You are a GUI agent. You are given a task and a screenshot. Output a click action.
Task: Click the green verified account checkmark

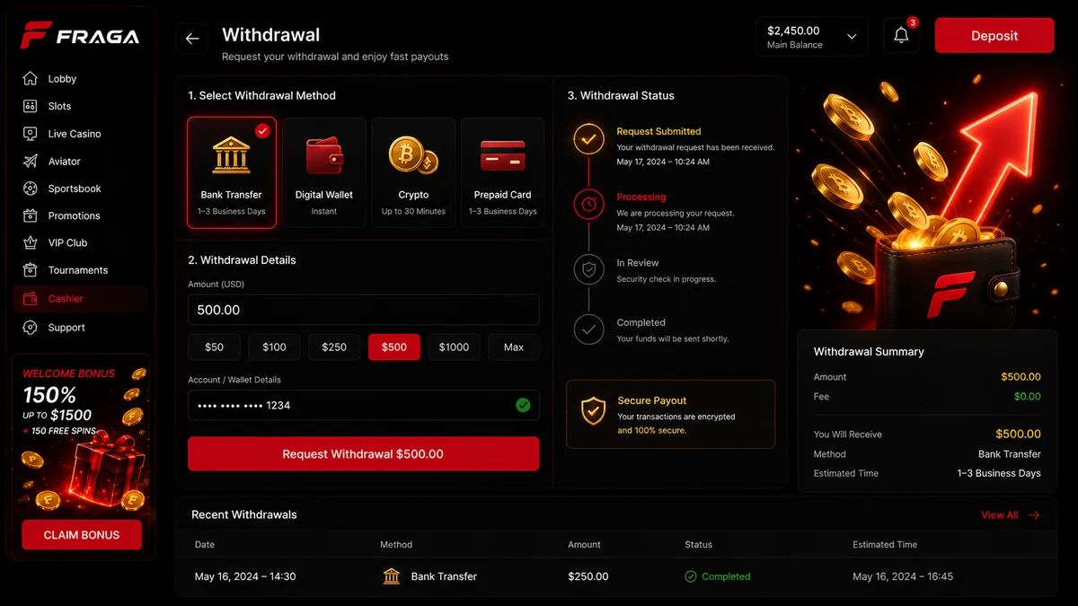click(523, 406)
